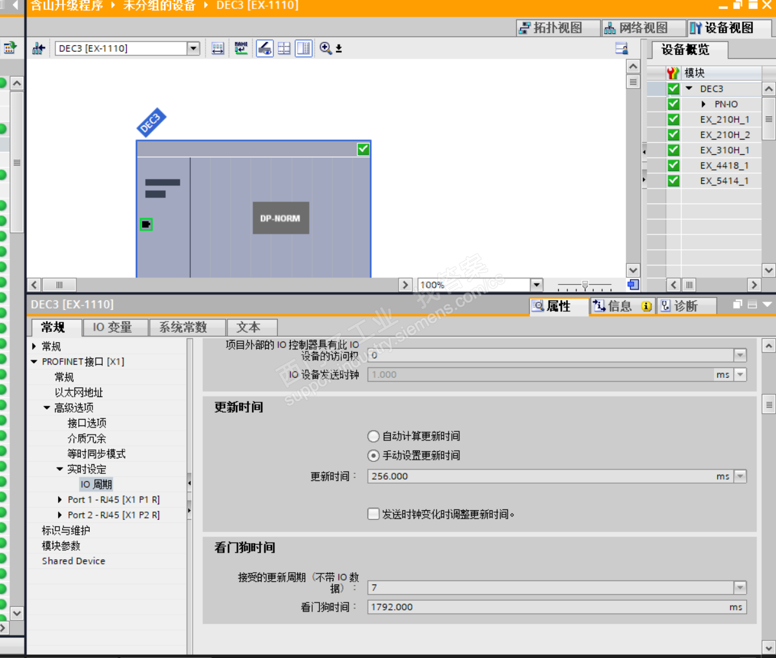Select the 设备概览 tab
776x658 pixels.
[686, 50]
